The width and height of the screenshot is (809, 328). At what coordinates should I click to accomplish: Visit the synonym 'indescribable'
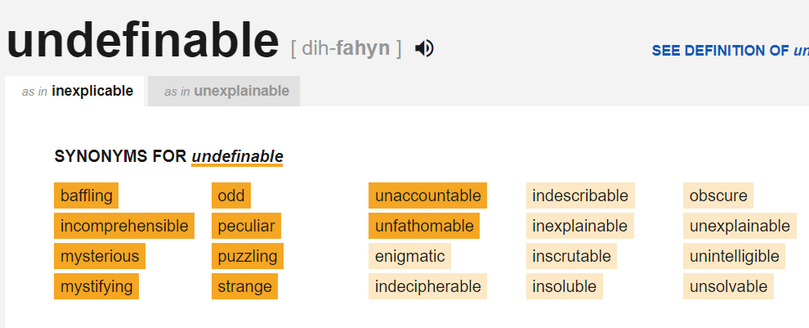(580, 196)
